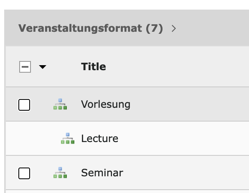Open the selection dropdown arrow next to select-all
This screenshot has width=249, height=193.
43,67
